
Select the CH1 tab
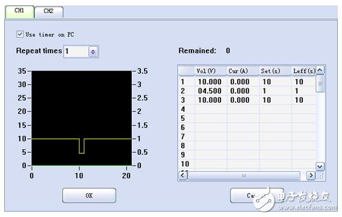tap(20, 11)
